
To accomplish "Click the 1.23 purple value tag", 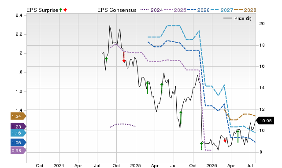I will 19,127.
